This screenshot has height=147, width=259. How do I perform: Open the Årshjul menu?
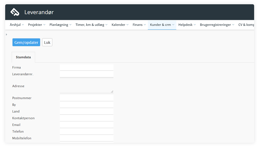pos(17,25)
